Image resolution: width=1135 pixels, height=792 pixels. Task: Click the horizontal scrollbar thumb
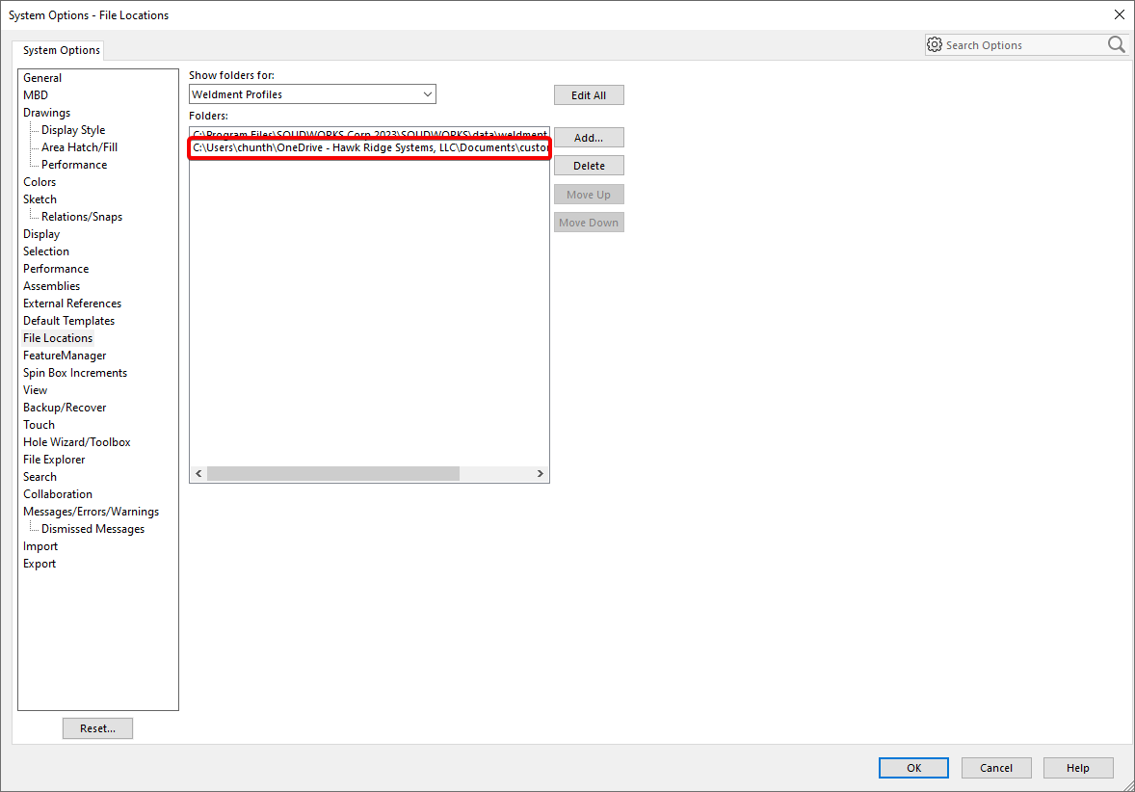pos(333,473)
